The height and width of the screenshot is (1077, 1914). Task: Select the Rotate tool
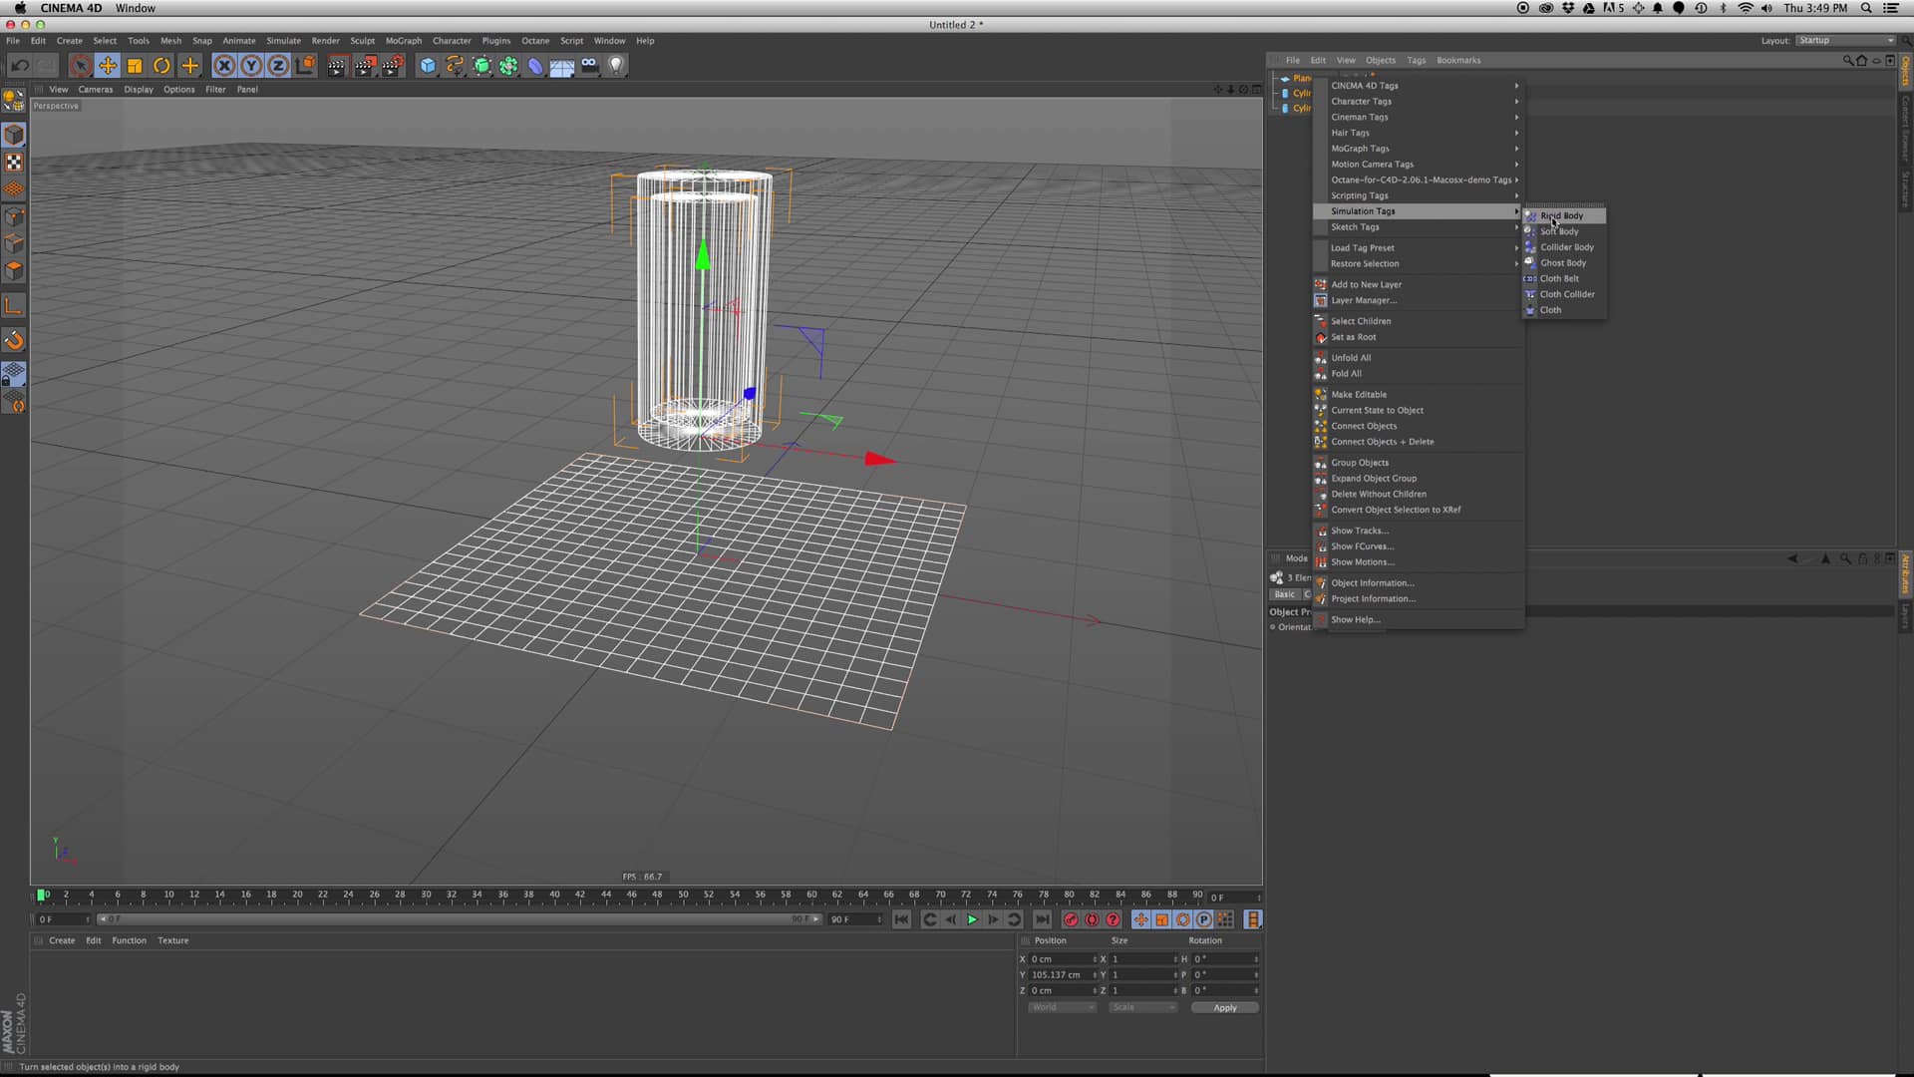(x=161, y=66)
